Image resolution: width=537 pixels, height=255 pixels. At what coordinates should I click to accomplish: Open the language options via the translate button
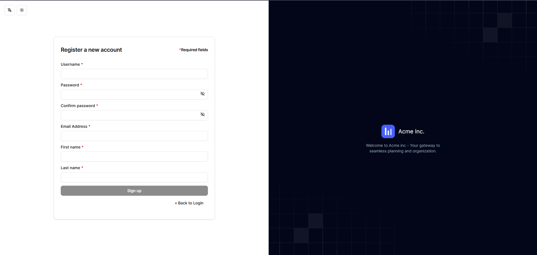(9, 10)
